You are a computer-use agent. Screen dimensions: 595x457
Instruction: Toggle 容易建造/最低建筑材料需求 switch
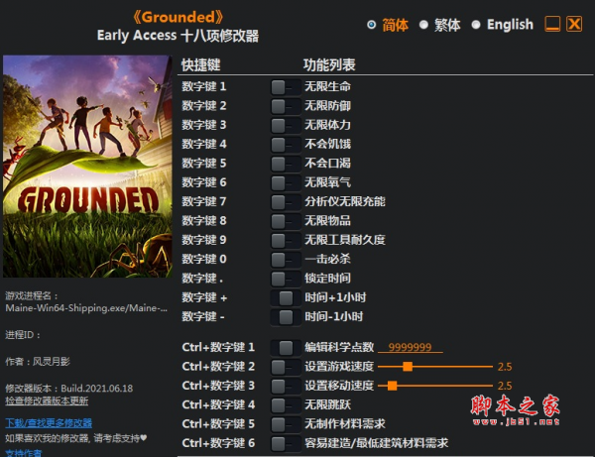[x=286, y=443]
